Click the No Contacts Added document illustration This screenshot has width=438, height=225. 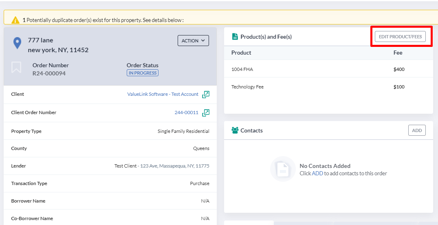(283, 169)
